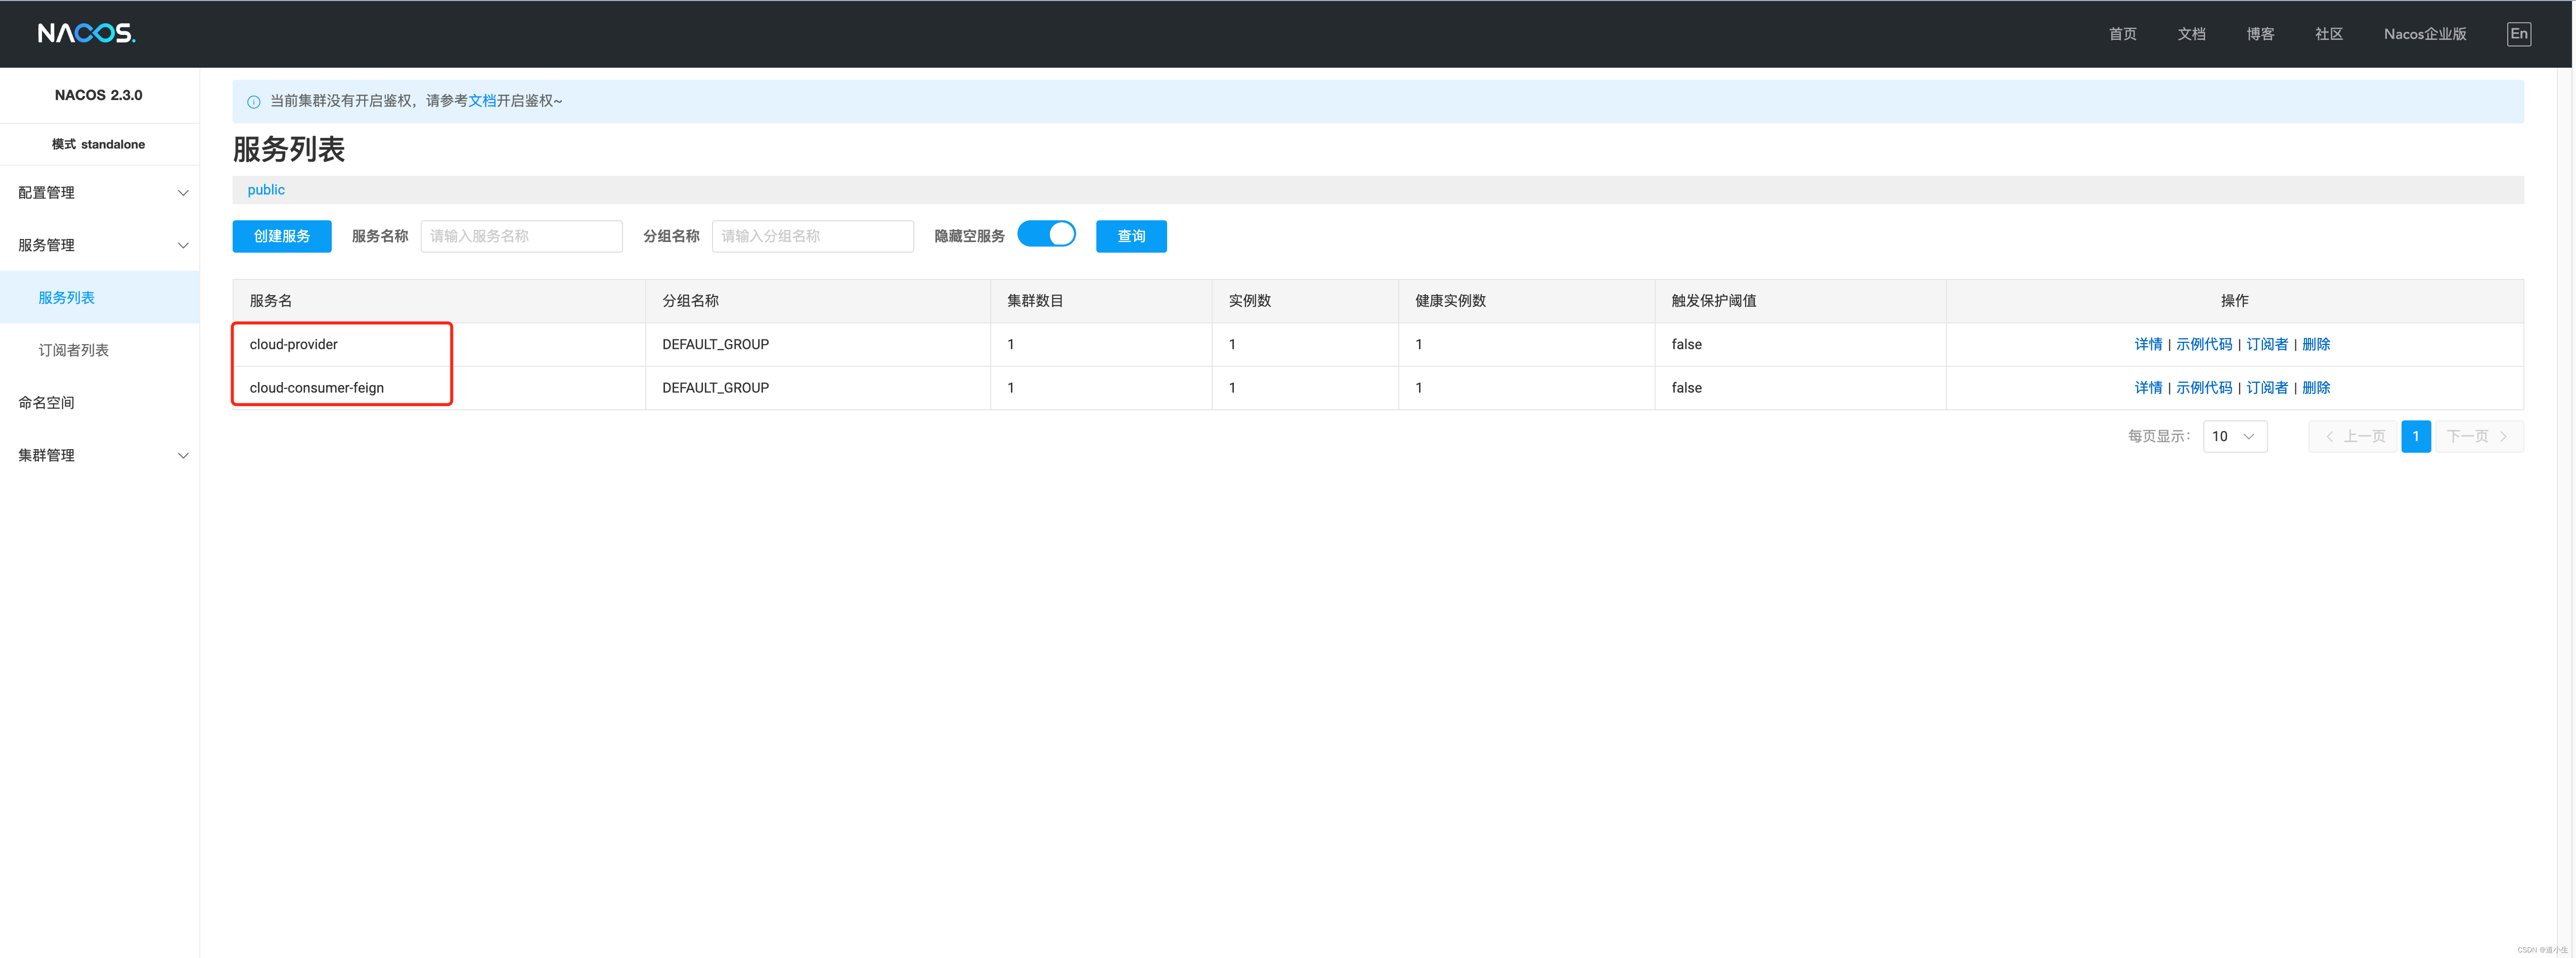
Task: Open 示例代码 for cloud-provider
Action: (x=2204, y=345)
